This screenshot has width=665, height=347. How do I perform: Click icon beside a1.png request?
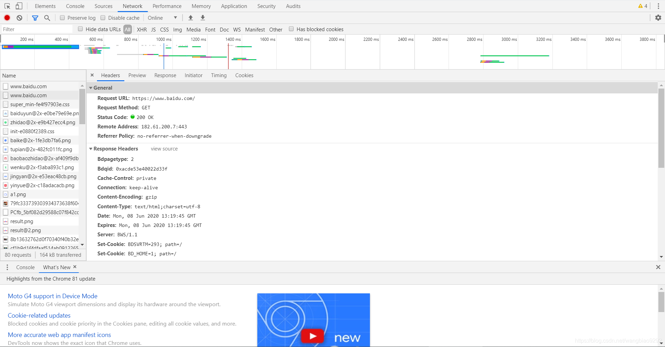pyautogui.click(x=6, y=194)
